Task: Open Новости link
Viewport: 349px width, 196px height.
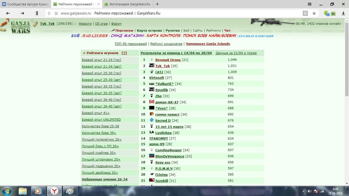Action: (x=85, y=24)
